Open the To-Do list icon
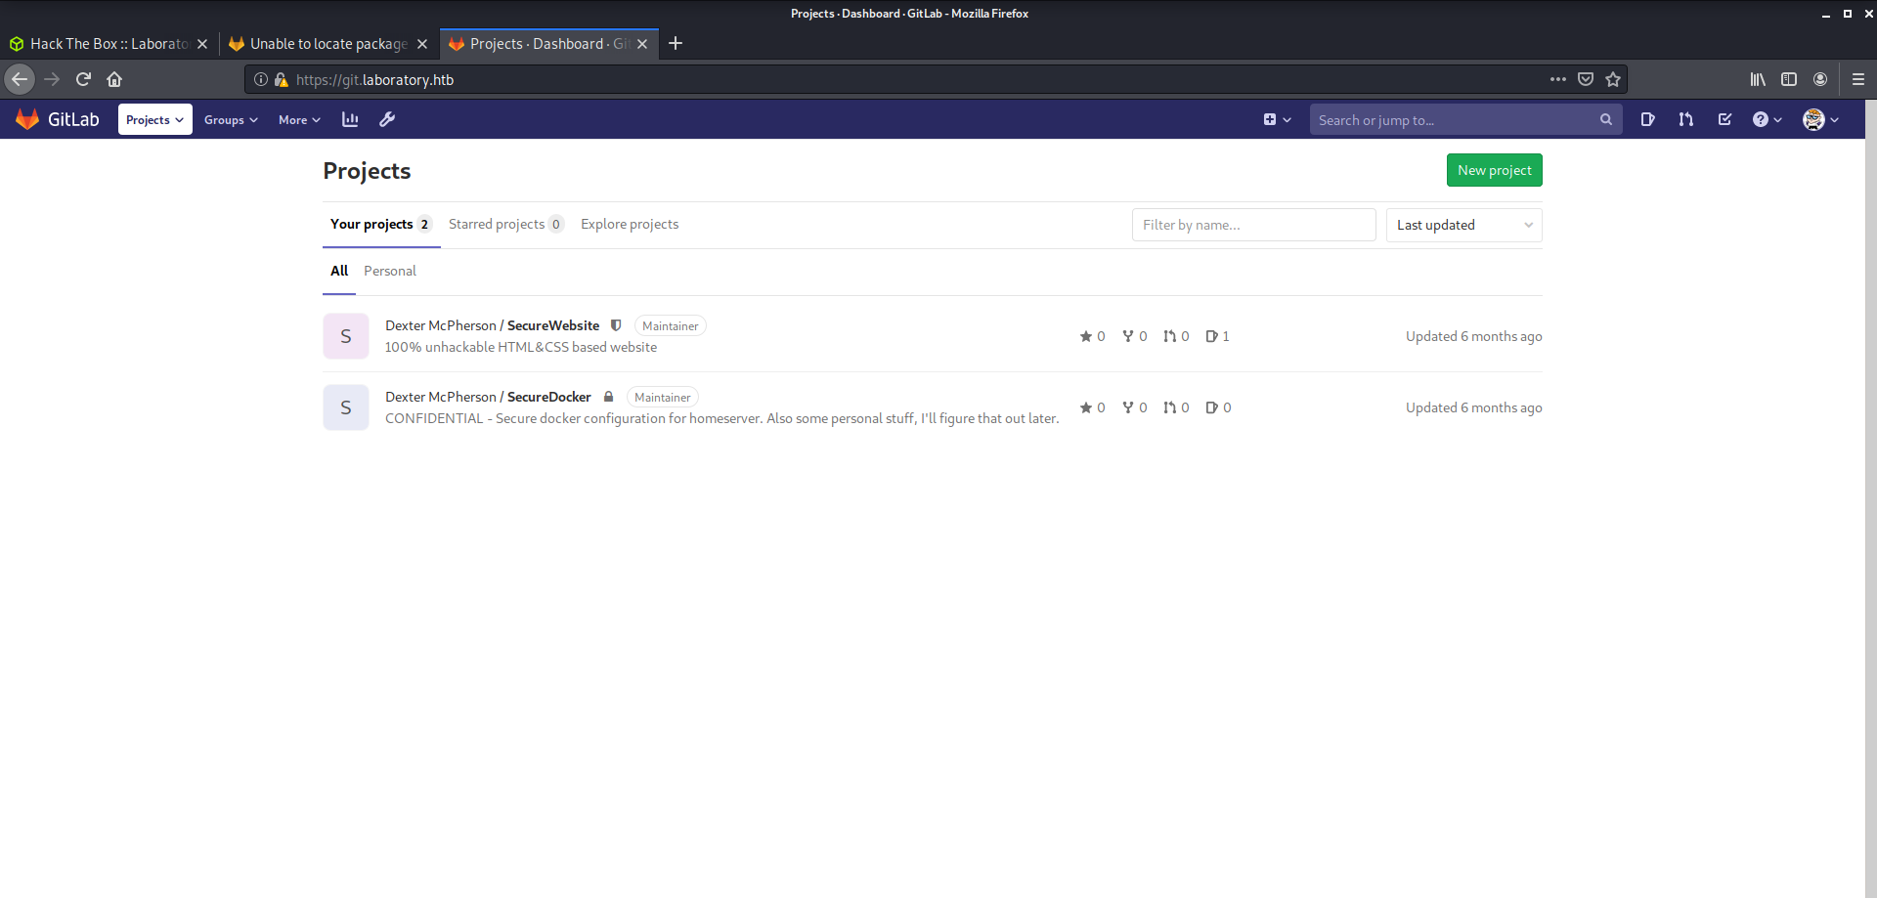This screenshot has width=1877, height=898. click(x=1724, y=119)
